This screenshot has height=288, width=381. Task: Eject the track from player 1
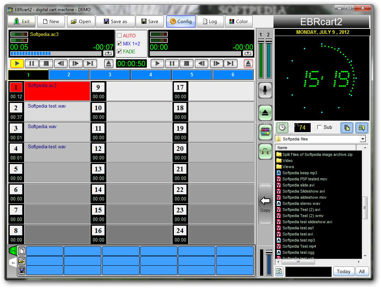coord(109,63)
